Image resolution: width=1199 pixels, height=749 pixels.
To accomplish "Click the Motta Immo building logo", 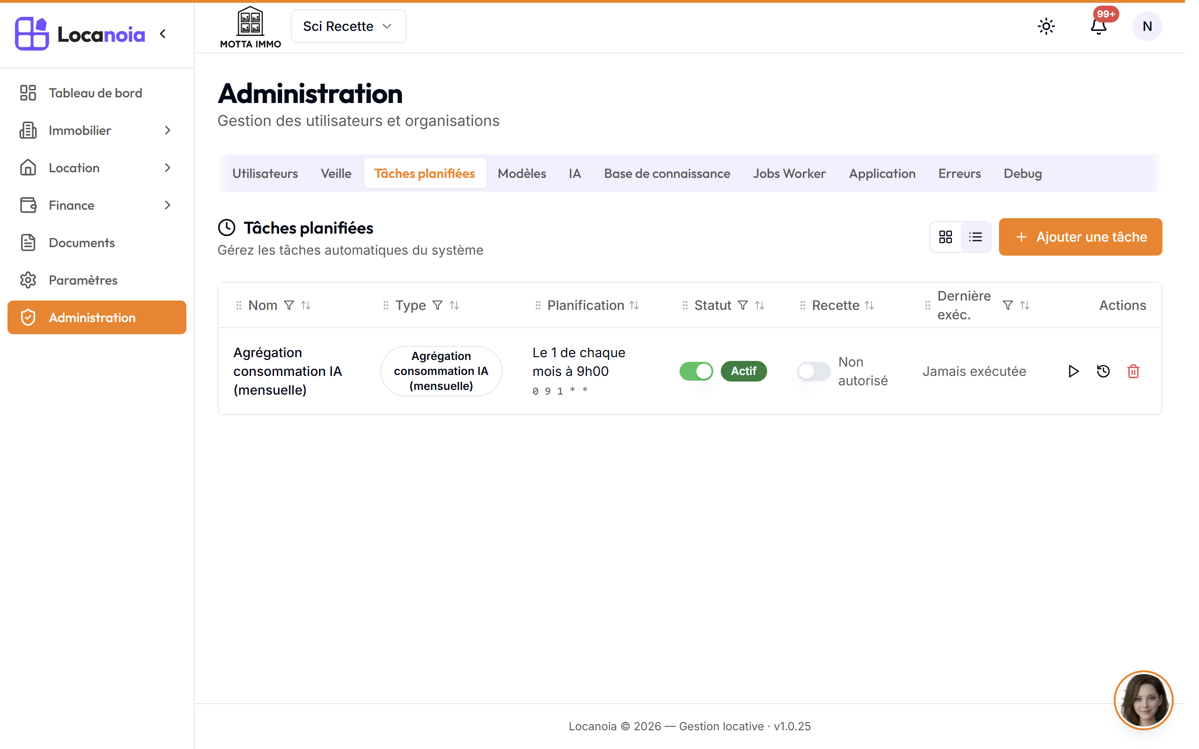I will click(x=250, y=27).
